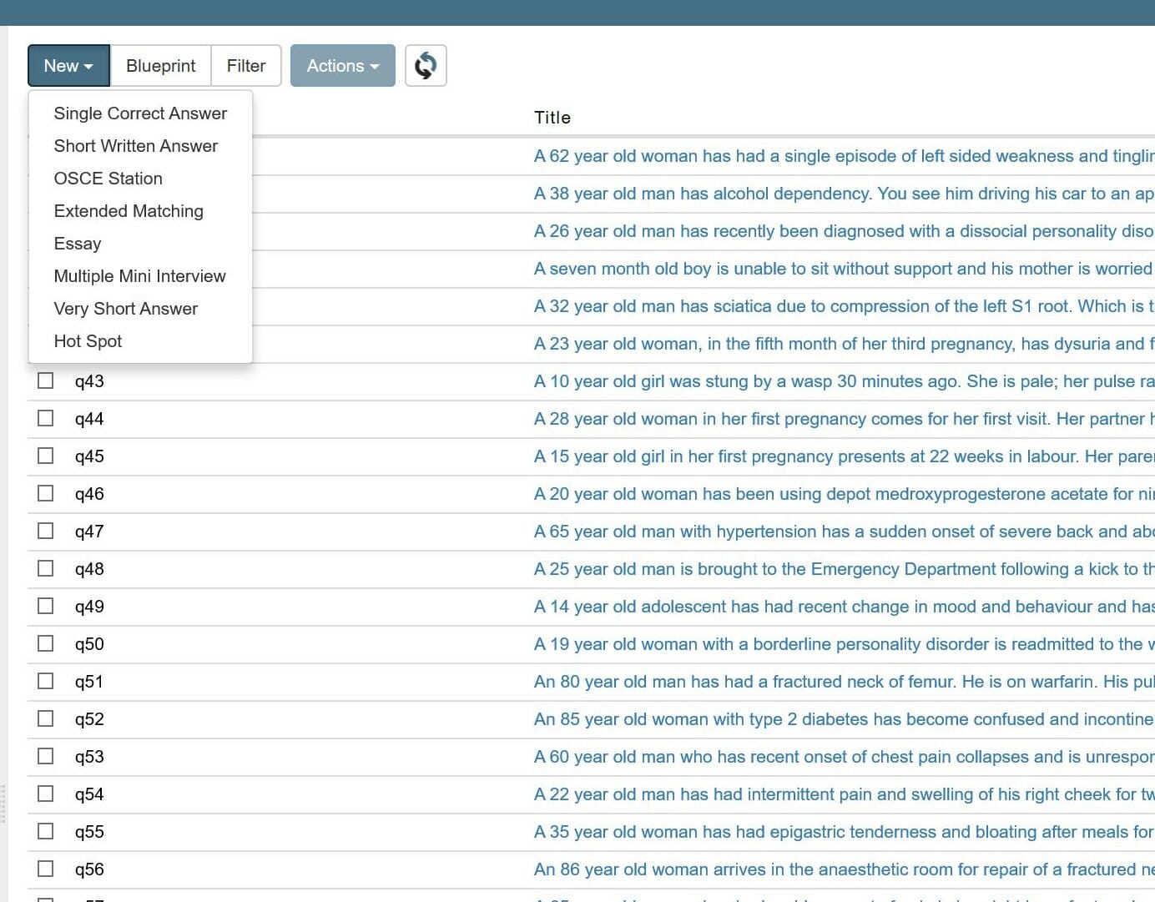This screenshot has height=902, width=1155.
Task: Click the Blueprint button
Action: pos(160,66)
